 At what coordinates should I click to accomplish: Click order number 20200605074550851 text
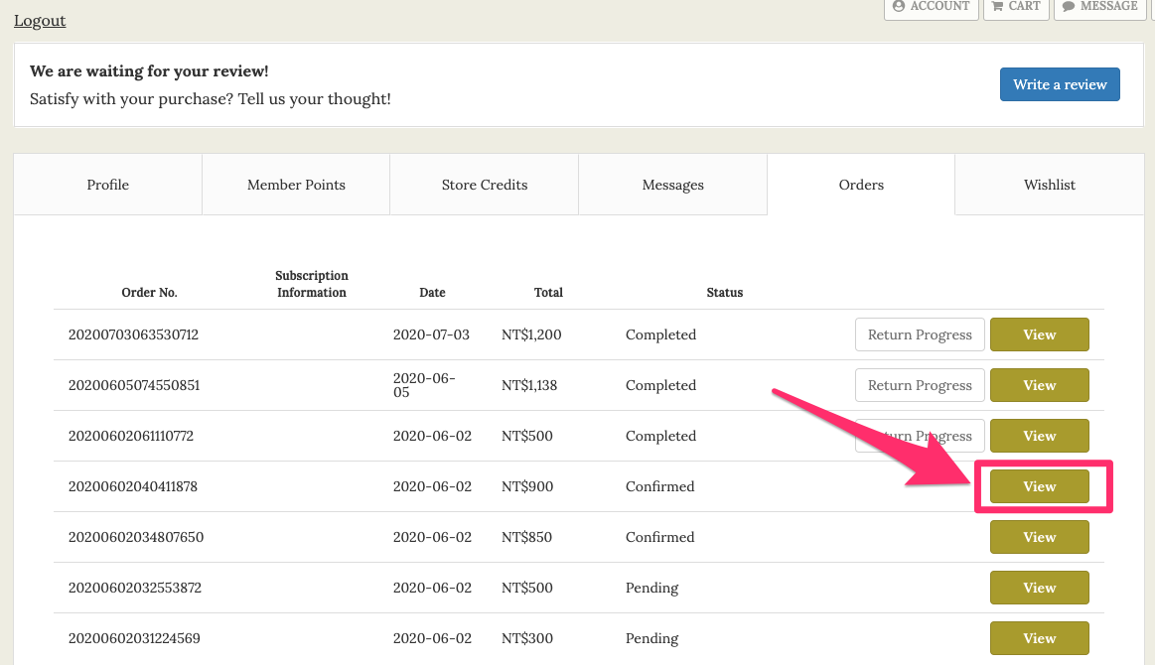tap(134, 385)
